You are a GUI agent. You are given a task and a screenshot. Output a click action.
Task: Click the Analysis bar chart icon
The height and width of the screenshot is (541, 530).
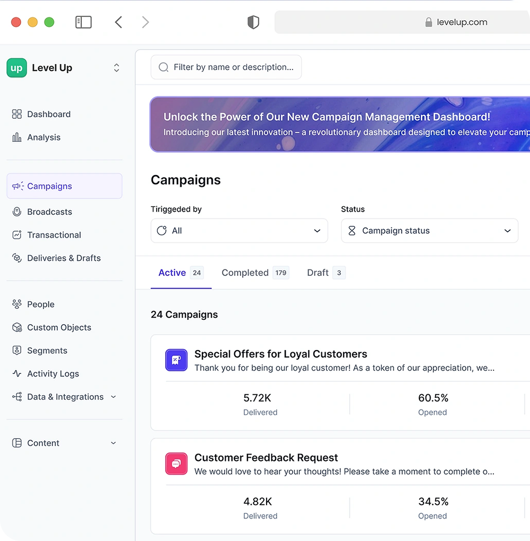pyautogui.click(x=16, y=137)
